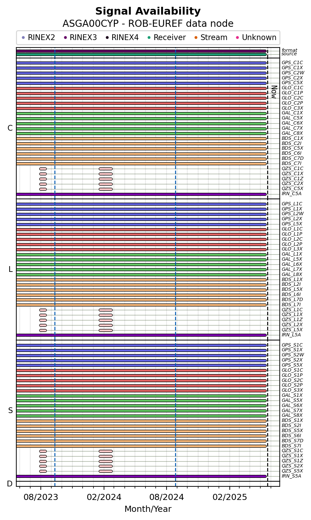Image resolution: width=311 pixels, height=520 pixels.
Task: Click the GAL_C6X row label
Action: [292, 123]
